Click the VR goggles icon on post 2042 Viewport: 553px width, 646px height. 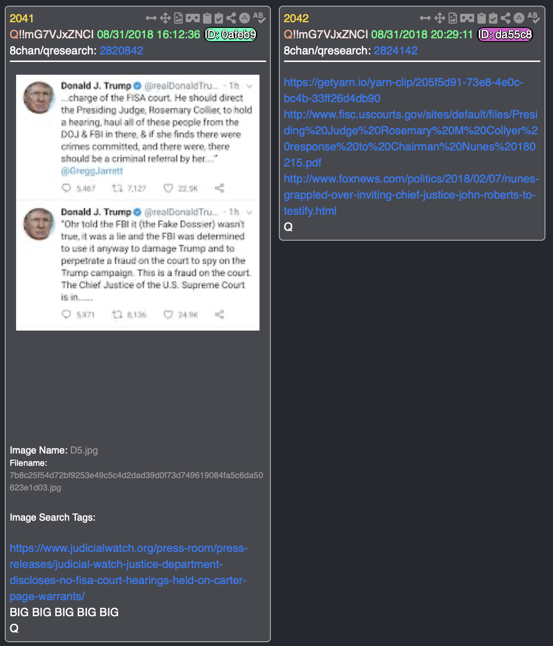point(467,18)
